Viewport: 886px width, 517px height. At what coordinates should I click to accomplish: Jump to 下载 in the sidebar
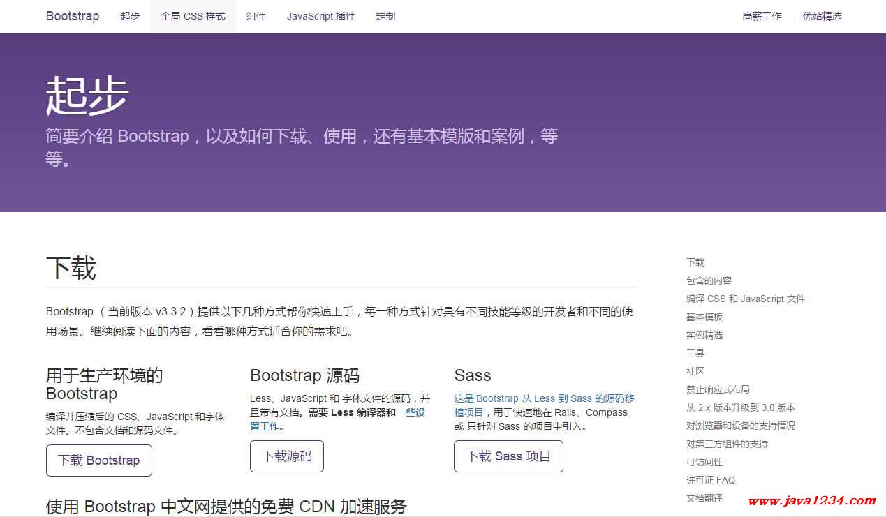[x=695, y=262]
